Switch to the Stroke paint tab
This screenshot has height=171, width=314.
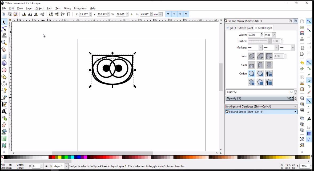pos(244,28)
